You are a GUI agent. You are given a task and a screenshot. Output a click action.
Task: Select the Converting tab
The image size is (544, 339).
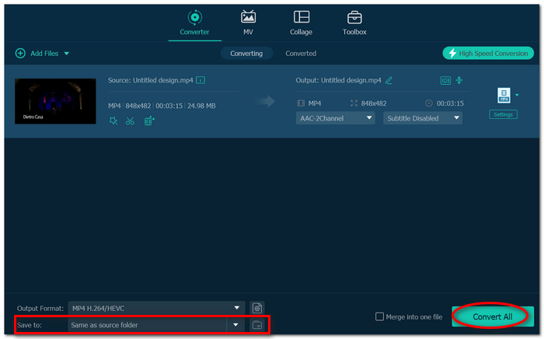[246, 54]
